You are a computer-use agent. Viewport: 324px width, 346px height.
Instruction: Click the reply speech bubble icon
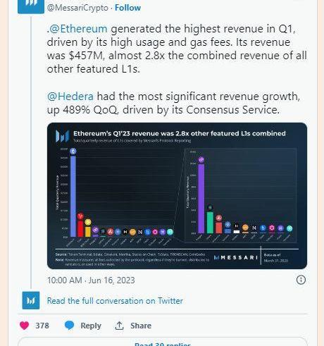(x=69, y=326)
